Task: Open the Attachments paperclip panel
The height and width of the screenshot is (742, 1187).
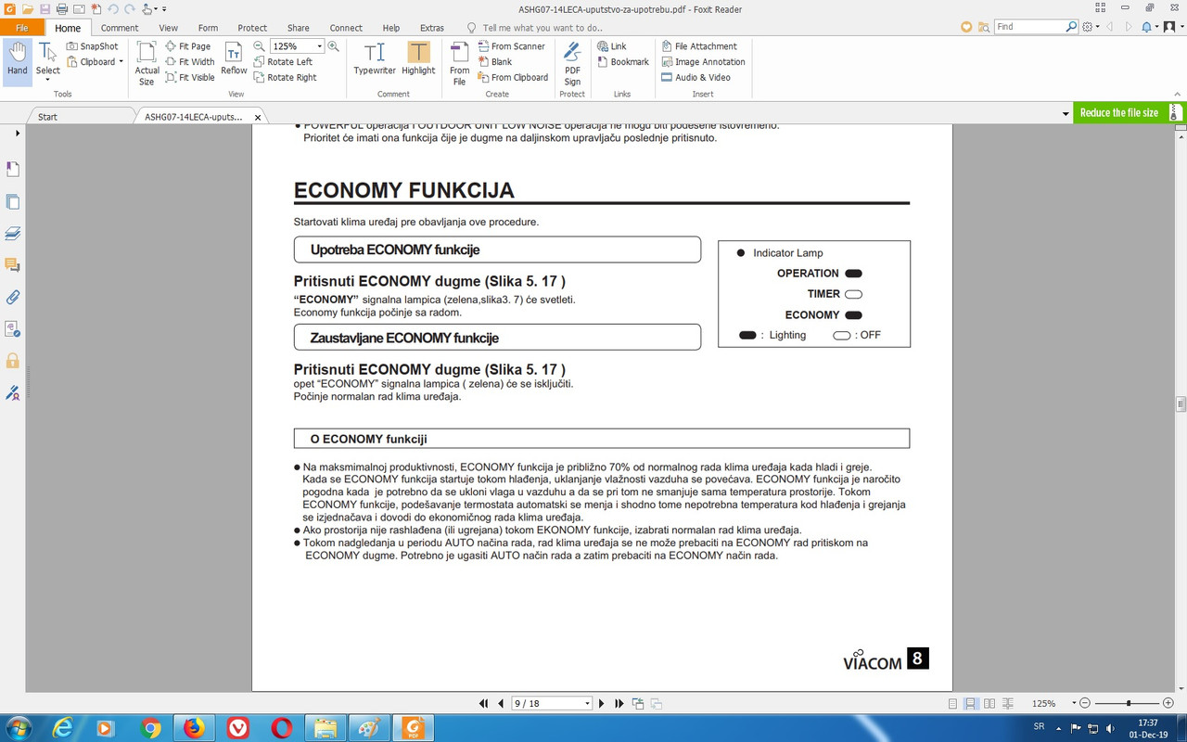Action: 13,298
